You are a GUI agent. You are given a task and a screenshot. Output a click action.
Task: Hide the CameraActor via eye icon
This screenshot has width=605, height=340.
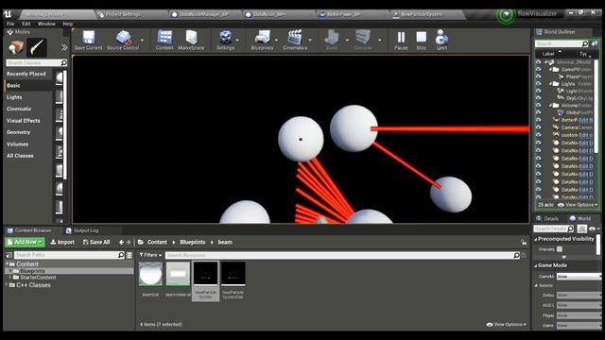538,127
